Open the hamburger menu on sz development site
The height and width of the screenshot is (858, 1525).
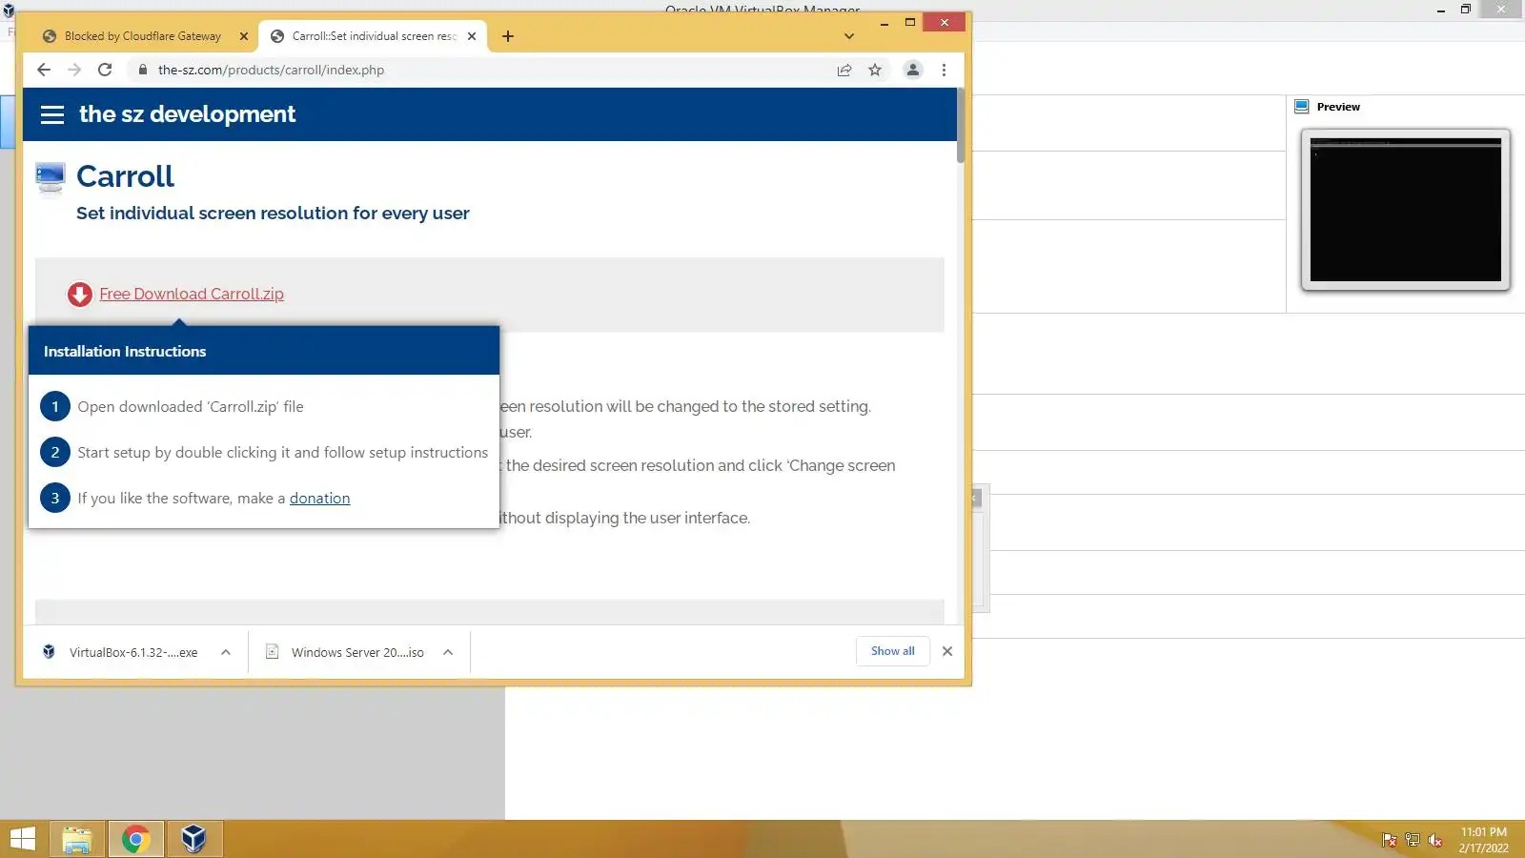(x=52, y=114)
